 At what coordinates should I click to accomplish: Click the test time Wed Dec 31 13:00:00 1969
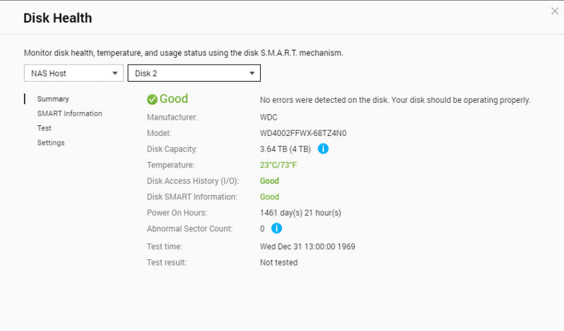[307, 246]
